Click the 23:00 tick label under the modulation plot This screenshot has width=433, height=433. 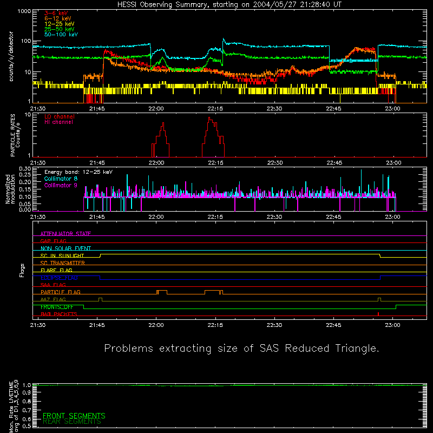tap(392, 217)
